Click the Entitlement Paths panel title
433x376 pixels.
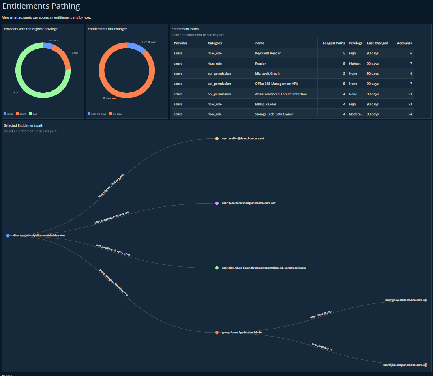(x=185, y=29)
